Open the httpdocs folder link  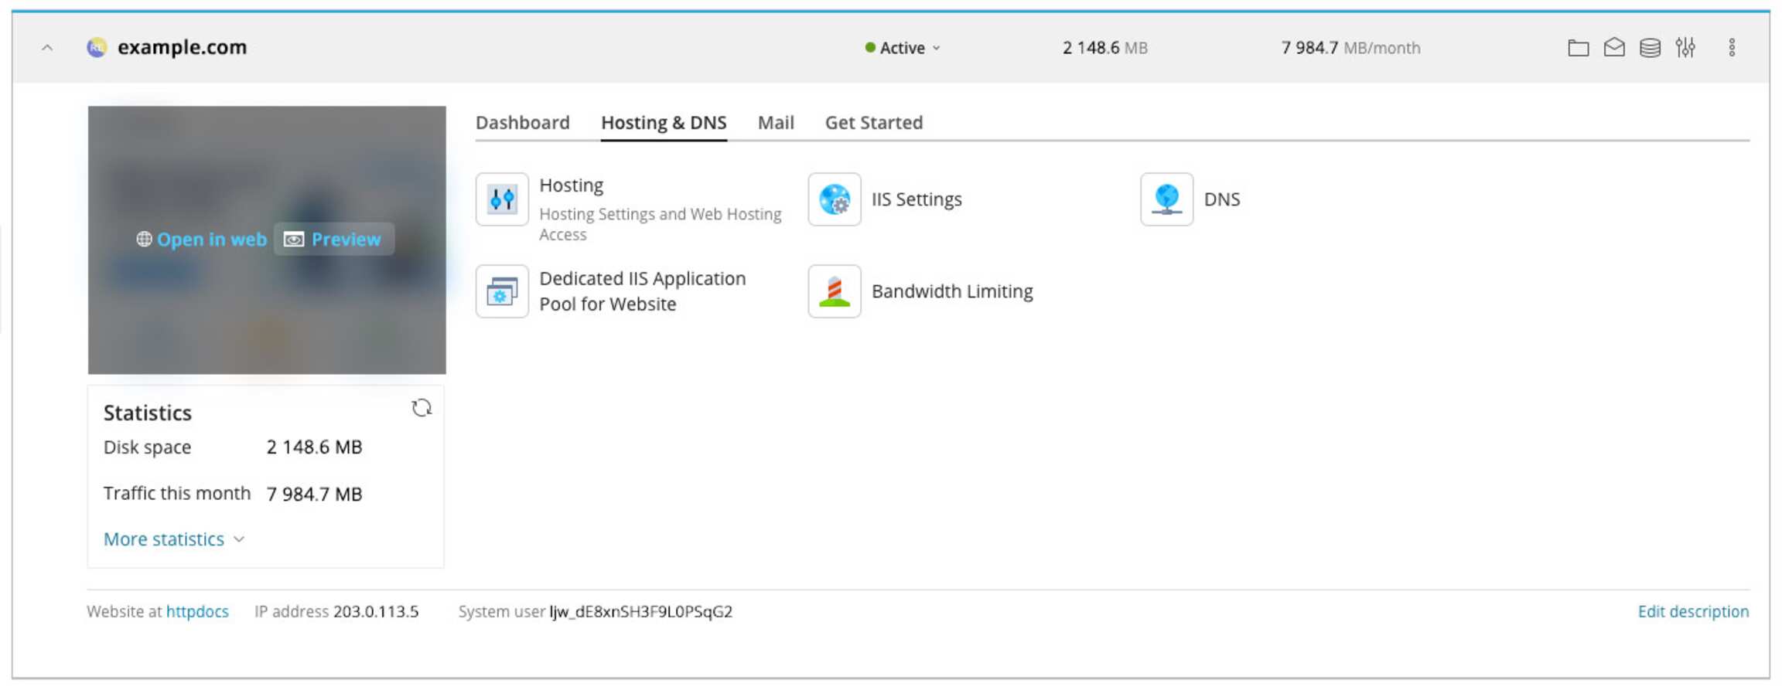point(197,612)
